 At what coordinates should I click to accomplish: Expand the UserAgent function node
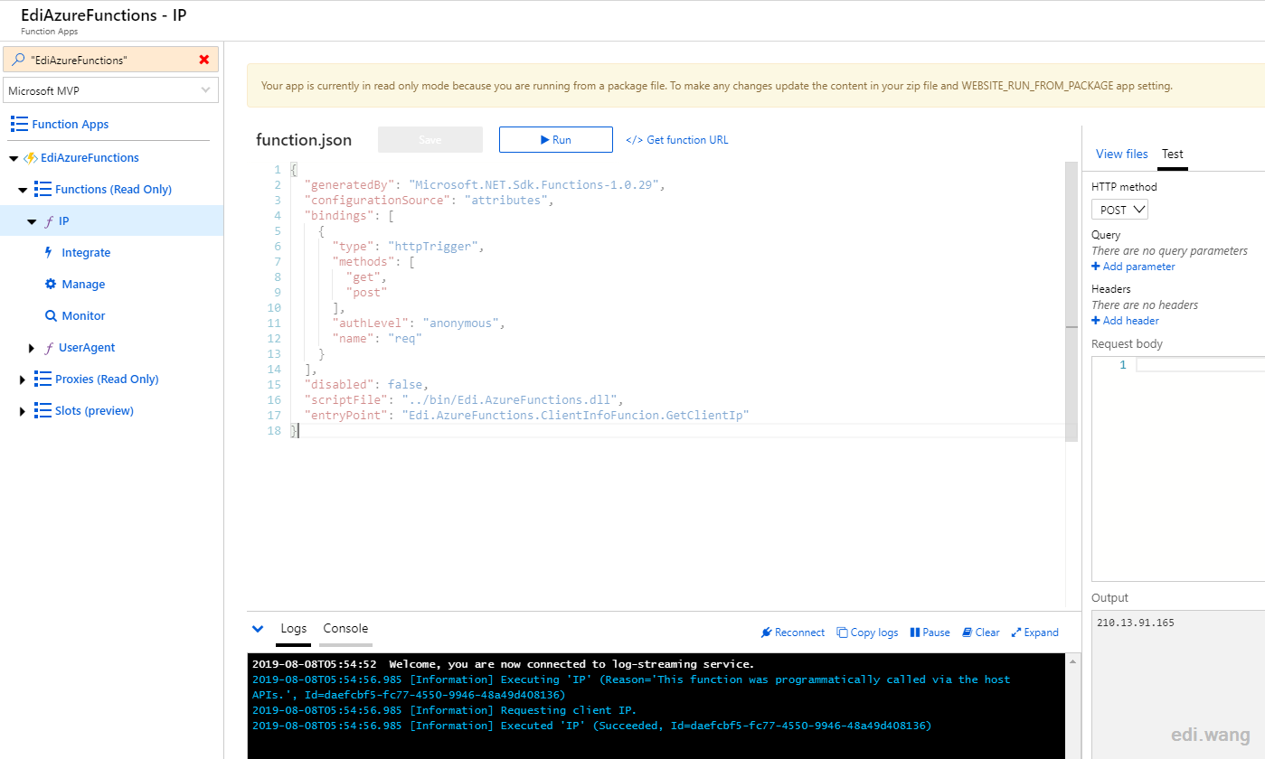pos(33,348)
